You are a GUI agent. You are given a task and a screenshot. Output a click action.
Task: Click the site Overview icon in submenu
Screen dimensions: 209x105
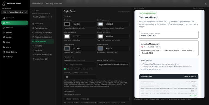(x=33, y=24)
